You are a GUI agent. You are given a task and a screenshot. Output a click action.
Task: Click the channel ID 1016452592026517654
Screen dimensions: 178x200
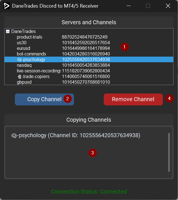[86, 43]
